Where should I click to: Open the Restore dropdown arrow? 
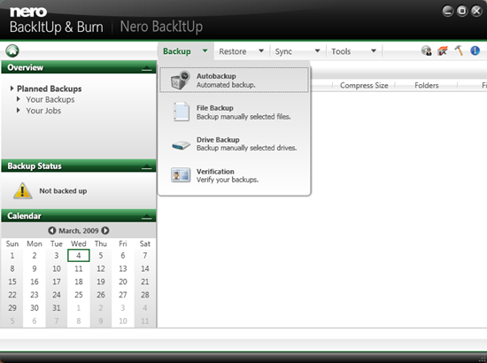tap(261, 50)
